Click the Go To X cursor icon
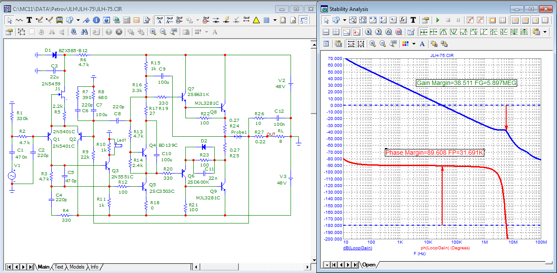The width and height of the screenshot is (557, 273). click(368, 32)
